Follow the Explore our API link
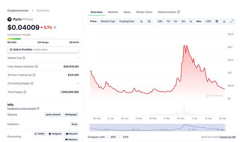 click(x=228, y=137)
